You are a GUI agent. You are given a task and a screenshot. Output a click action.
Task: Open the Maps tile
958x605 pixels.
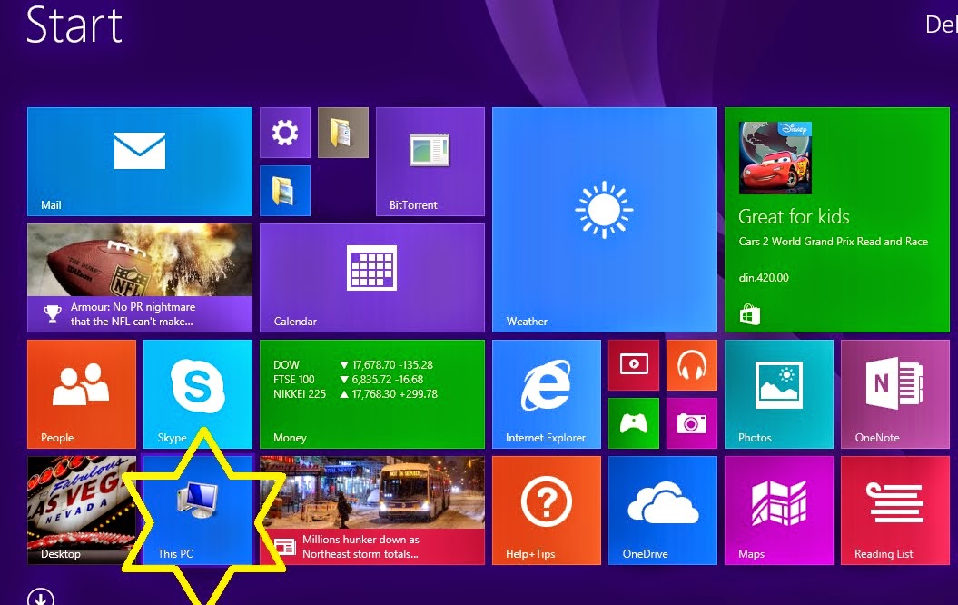coord(778,511)
